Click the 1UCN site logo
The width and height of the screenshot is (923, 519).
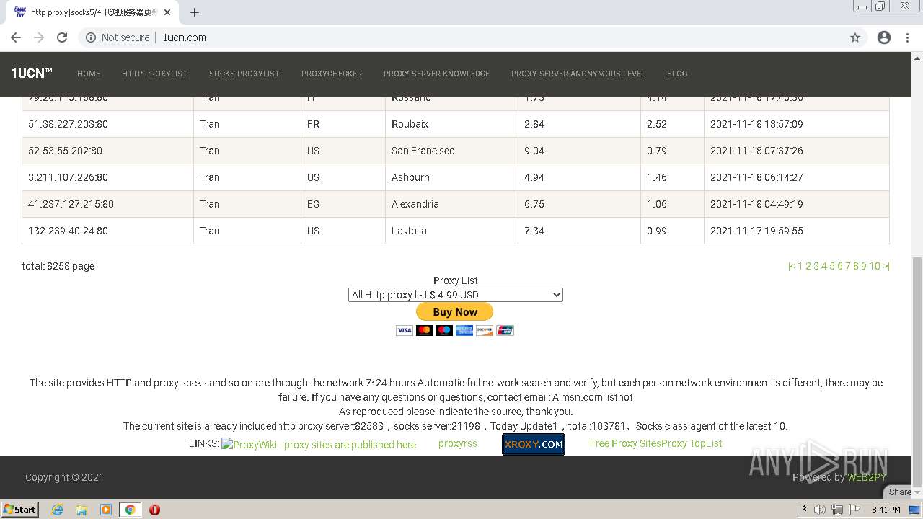coord(32,74)
